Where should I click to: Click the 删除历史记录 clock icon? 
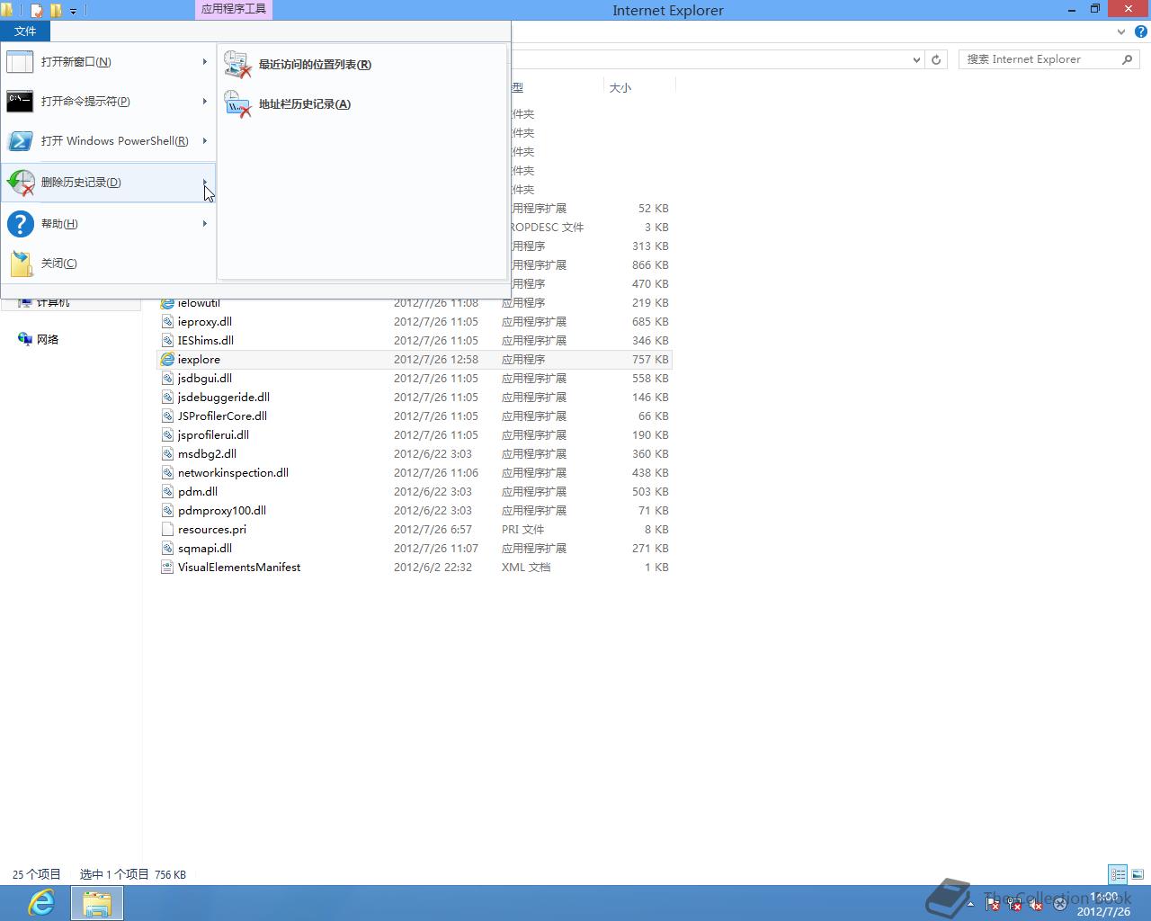pyautogui.click(x=20, y=183)
